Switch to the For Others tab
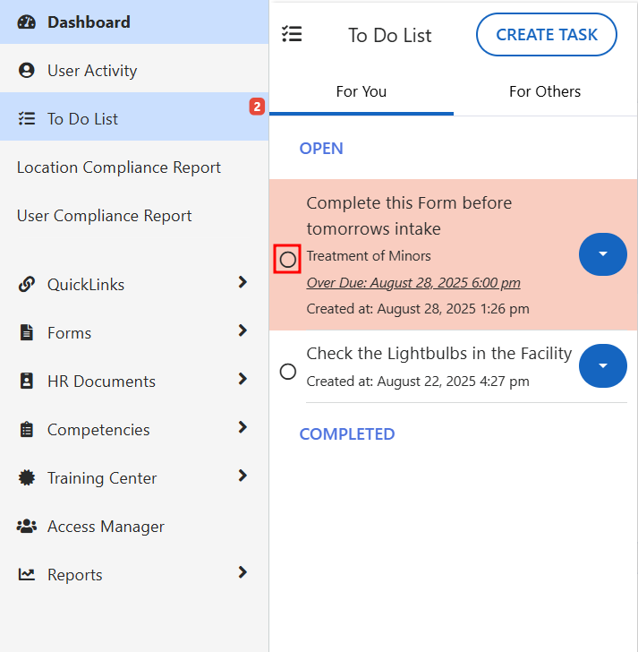Viewport: 638px width, 652px height. pyautogui.click(x=544, y=91)
